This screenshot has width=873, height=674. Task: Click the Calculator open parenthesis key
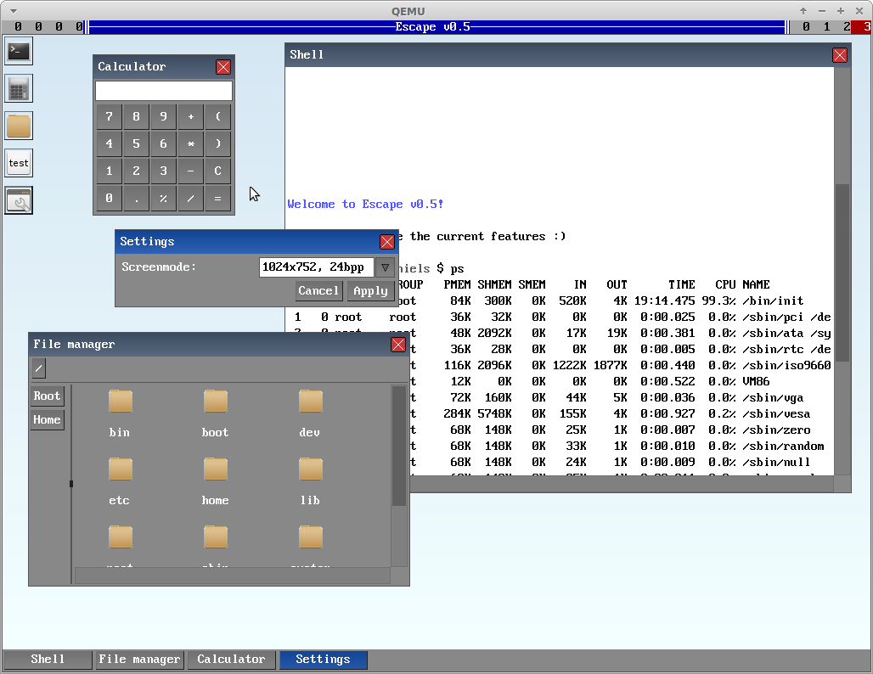tap(217, 116)
